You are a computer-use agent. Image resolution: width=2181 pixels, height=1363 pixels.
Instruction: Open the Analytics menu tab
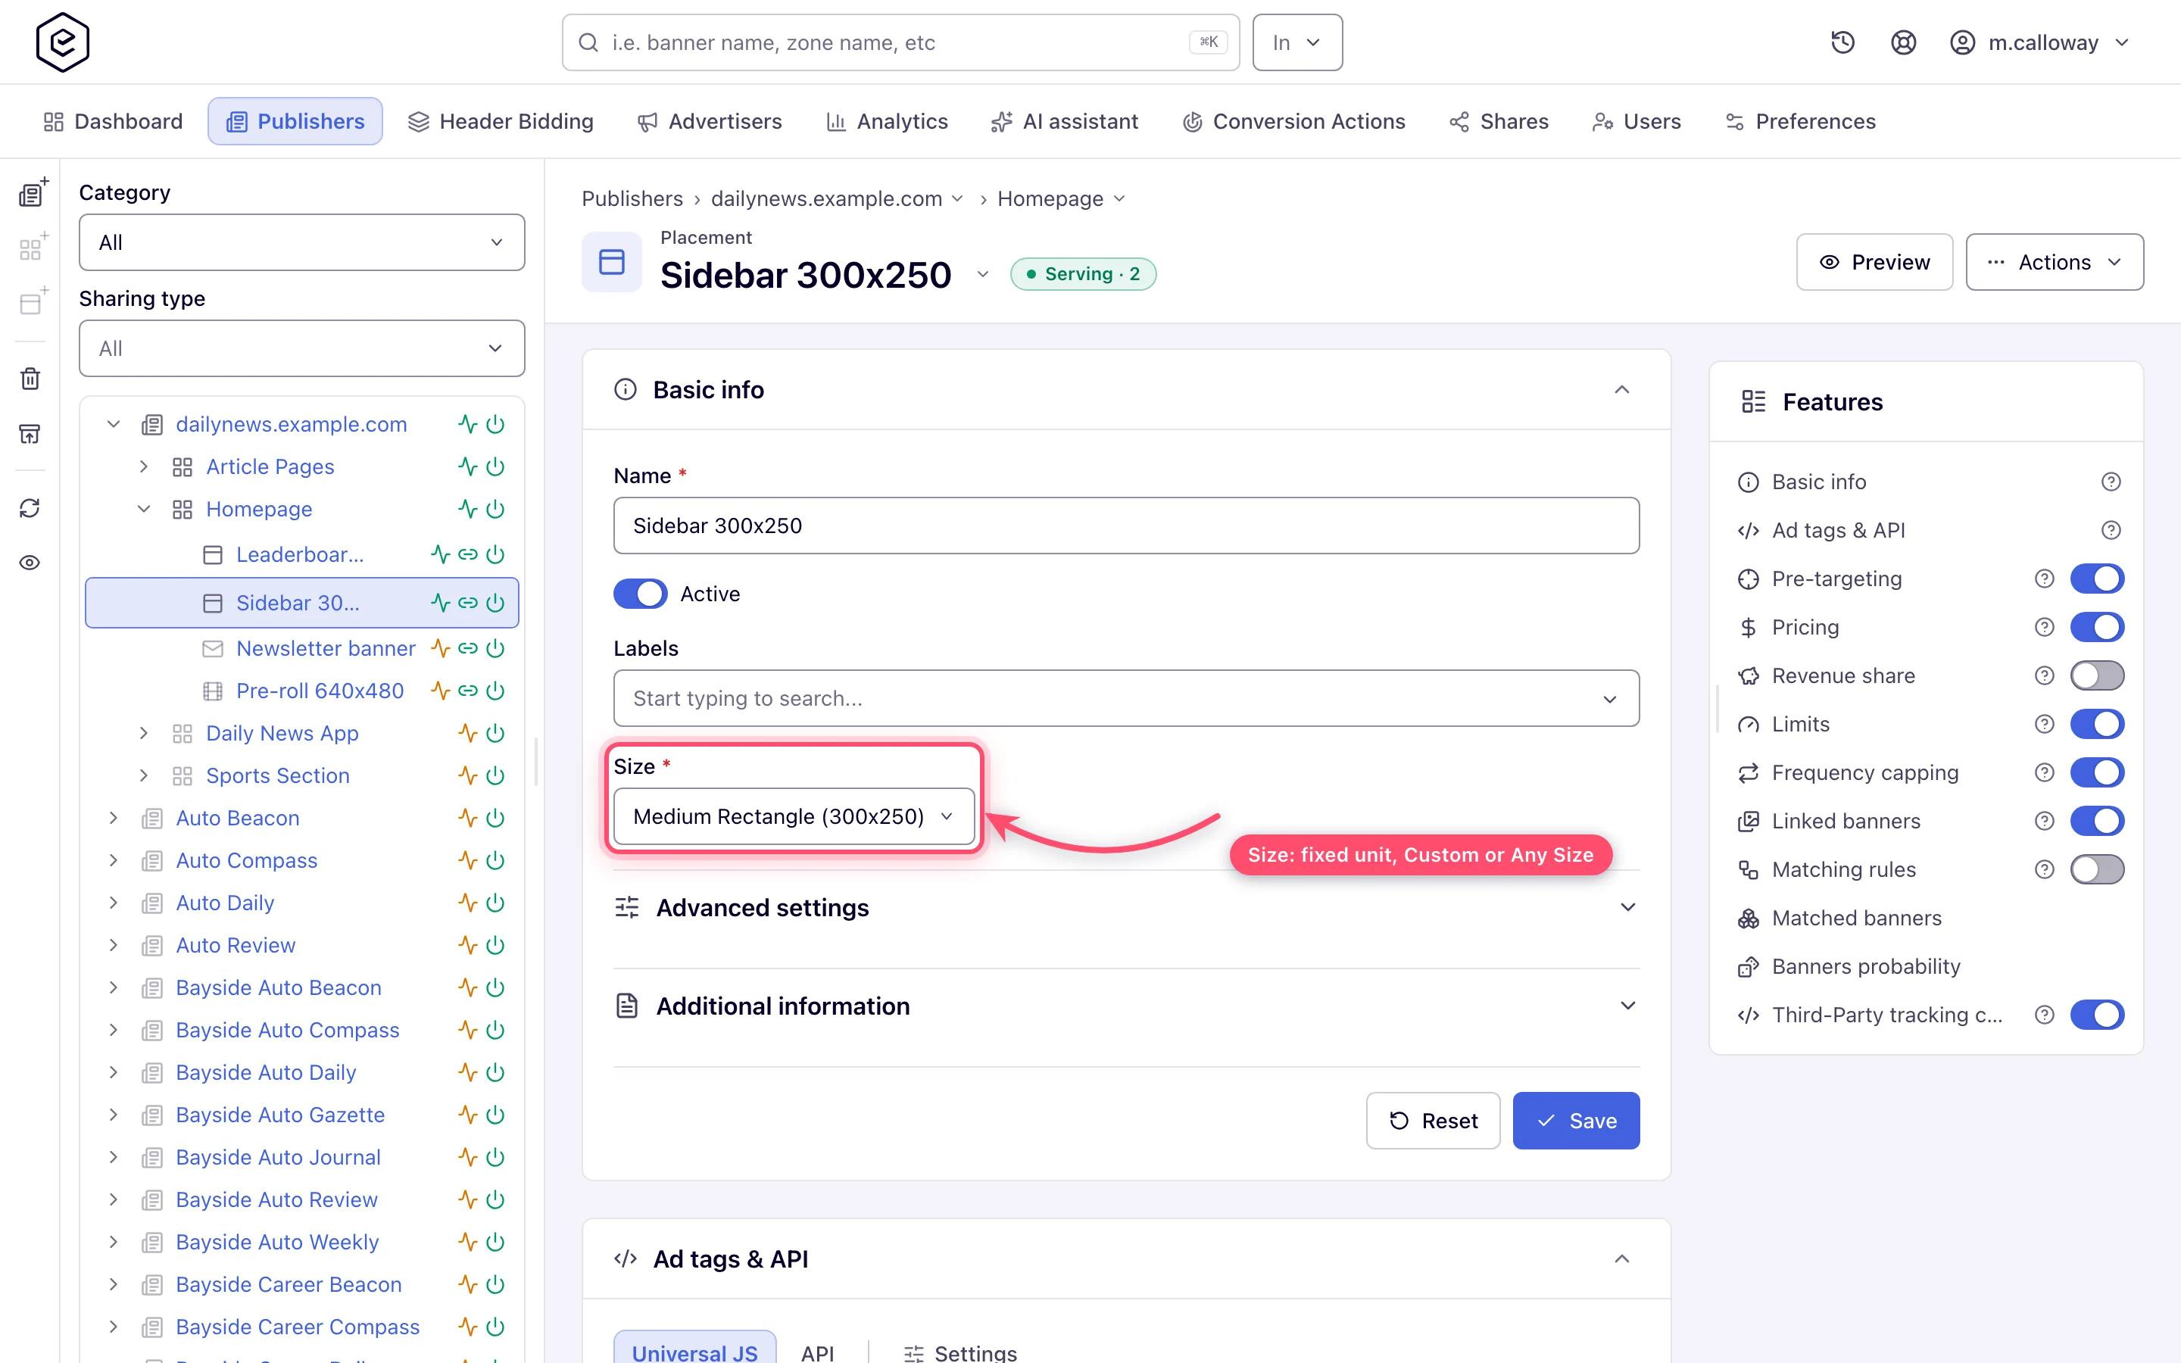888,122
